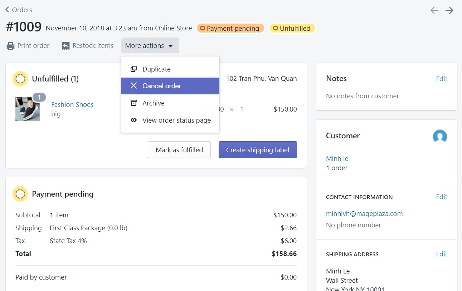Viewport: 462px width, 291px height.
Task: Go to the next order arrow
Action: [449, 10]
